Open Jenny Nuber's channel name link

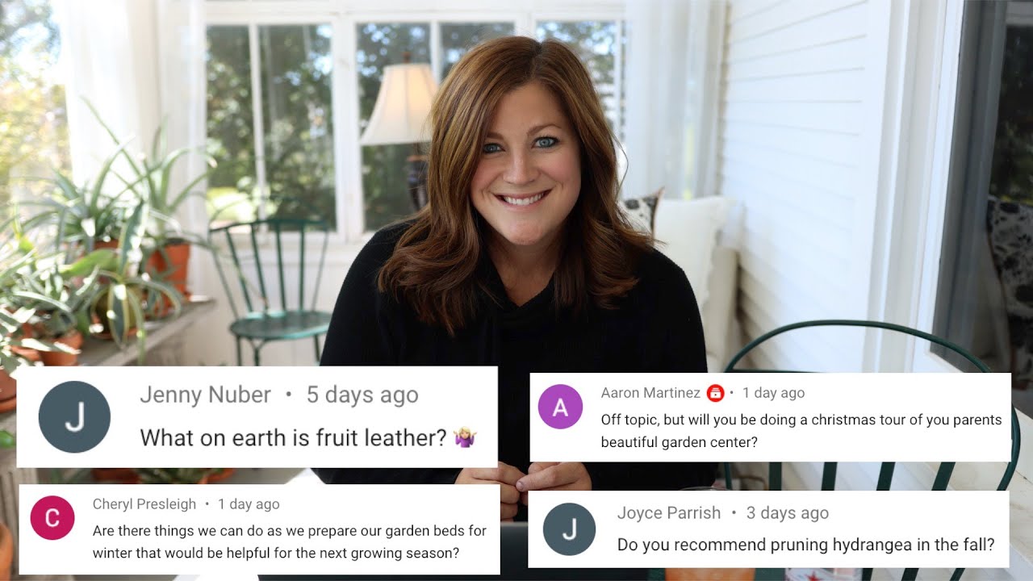point(205,395)
